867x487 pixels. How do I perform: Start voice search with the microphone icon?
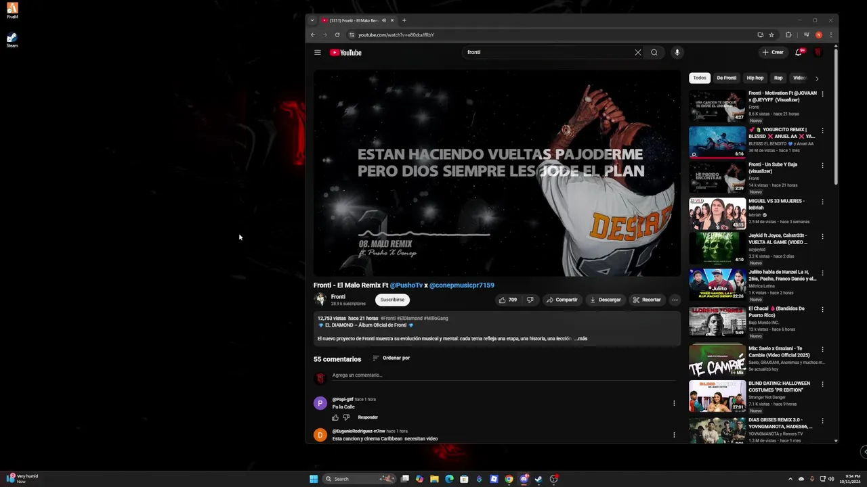[677, 52]
